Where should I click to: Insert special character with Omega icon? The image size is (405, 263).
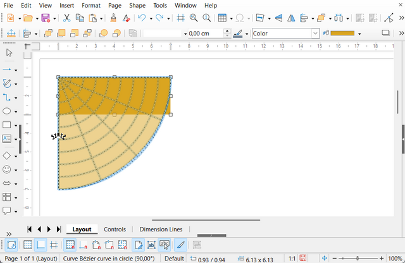[240, 18]
